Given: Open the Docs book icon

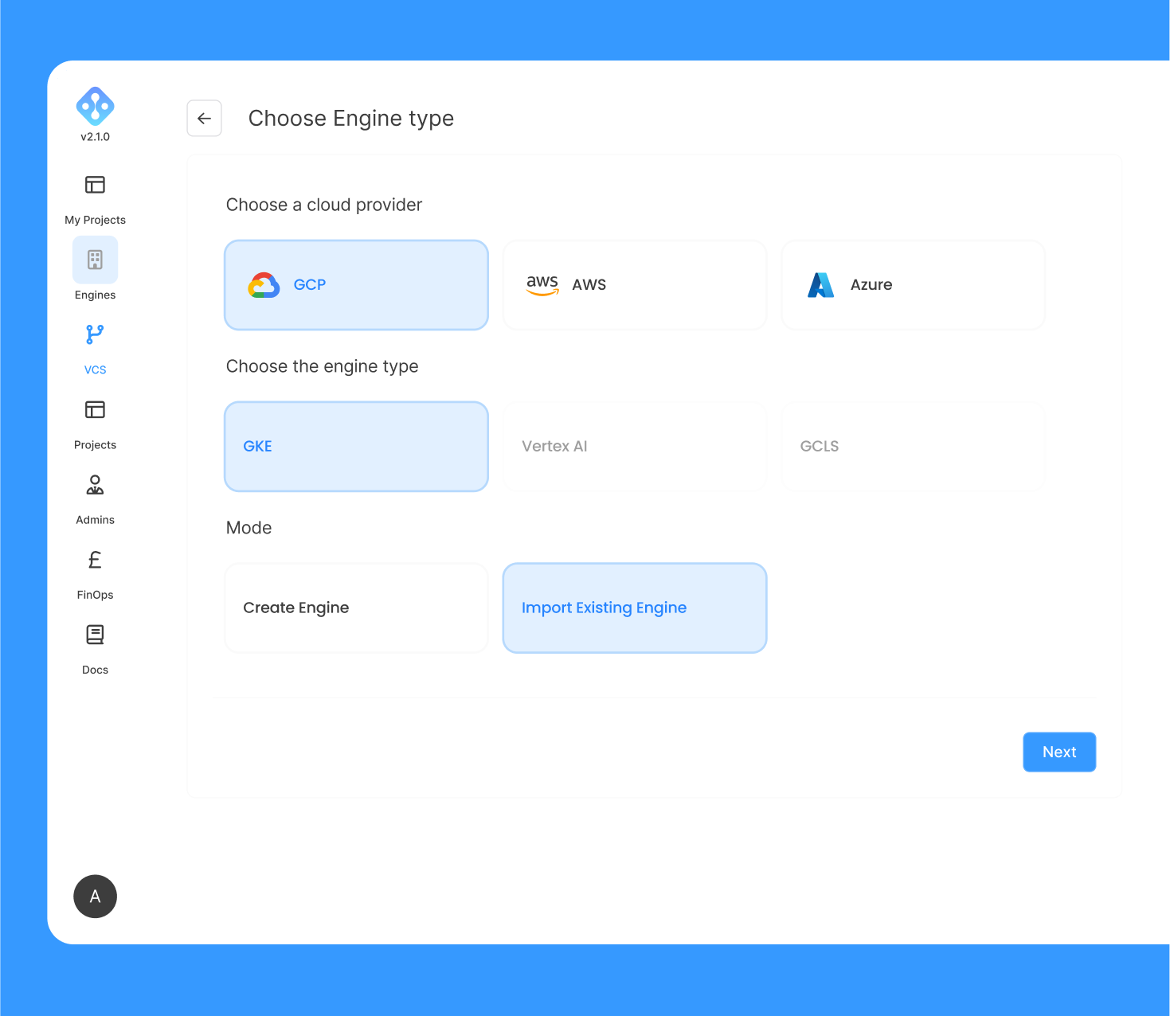Looking at the screenshot, I should click(x=95, y=635).
